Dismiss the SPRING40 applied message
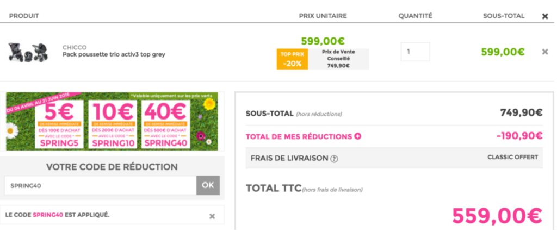Viewport: 557px width, 238px height. 212,216
